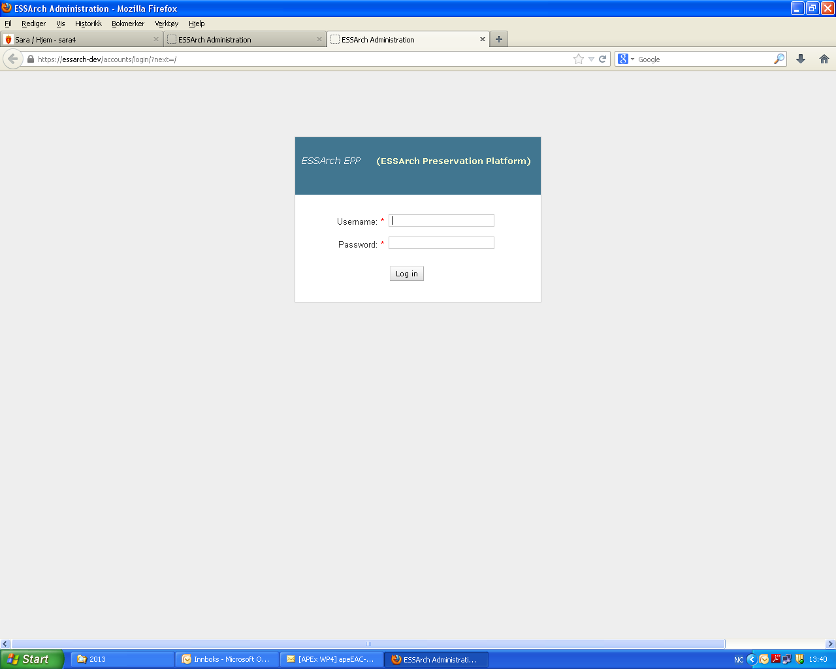Bookmark this page with the star icon

(x=579, y=59)
